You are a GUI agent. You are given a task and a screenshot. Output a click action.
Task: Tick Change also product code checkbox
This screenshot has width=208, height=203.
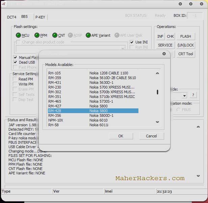pos(18,42)
